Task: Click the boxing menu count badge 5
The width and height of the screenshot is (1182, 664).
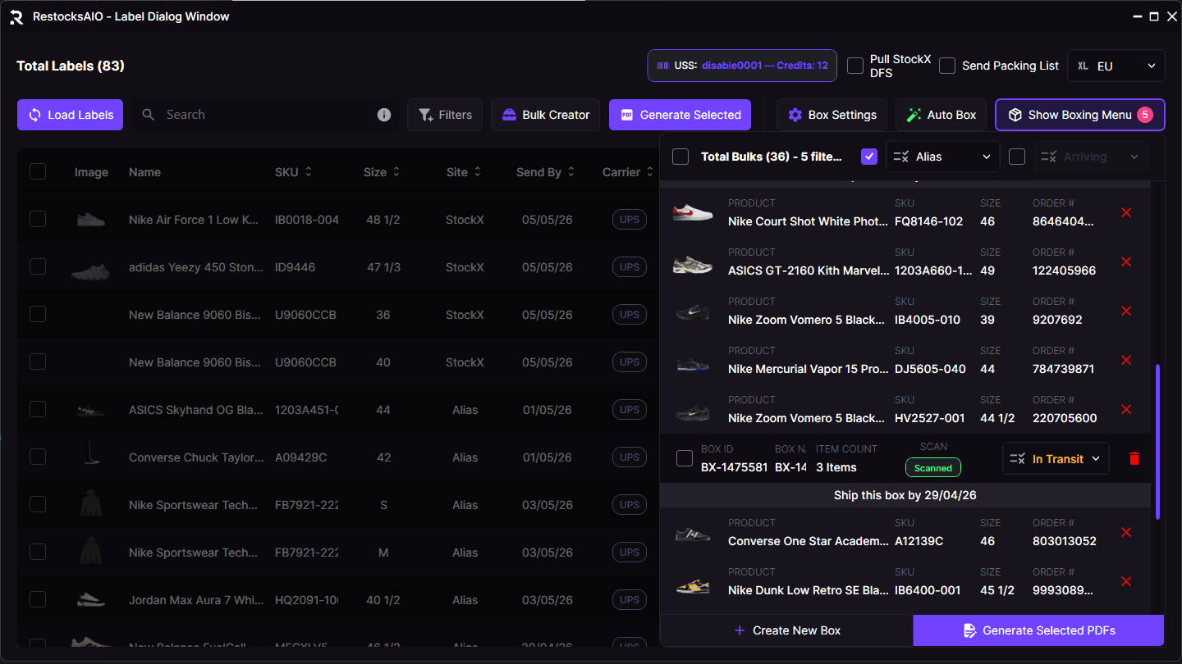Action: pos(1145,115)
